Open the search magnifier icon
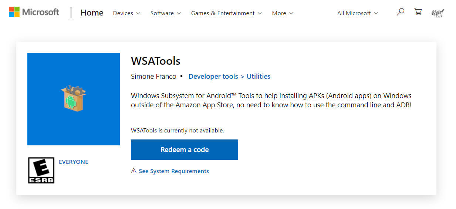This screenshot has width=456, height=209. click(x=400, y=12)
